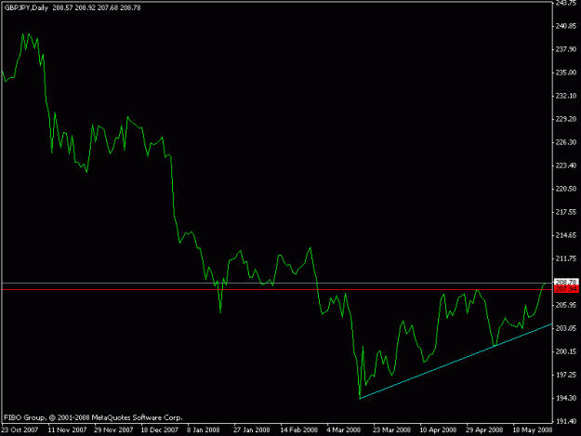This screenshot has width=581, height=436.
Task: Click the 211.75 price scale label
Action: (566, 258)
